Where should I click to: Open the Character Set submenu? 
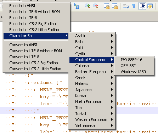36,36
